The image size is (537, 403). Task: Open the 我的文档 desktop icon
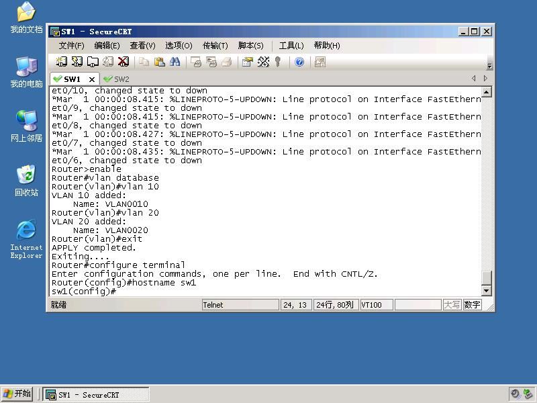26,18
